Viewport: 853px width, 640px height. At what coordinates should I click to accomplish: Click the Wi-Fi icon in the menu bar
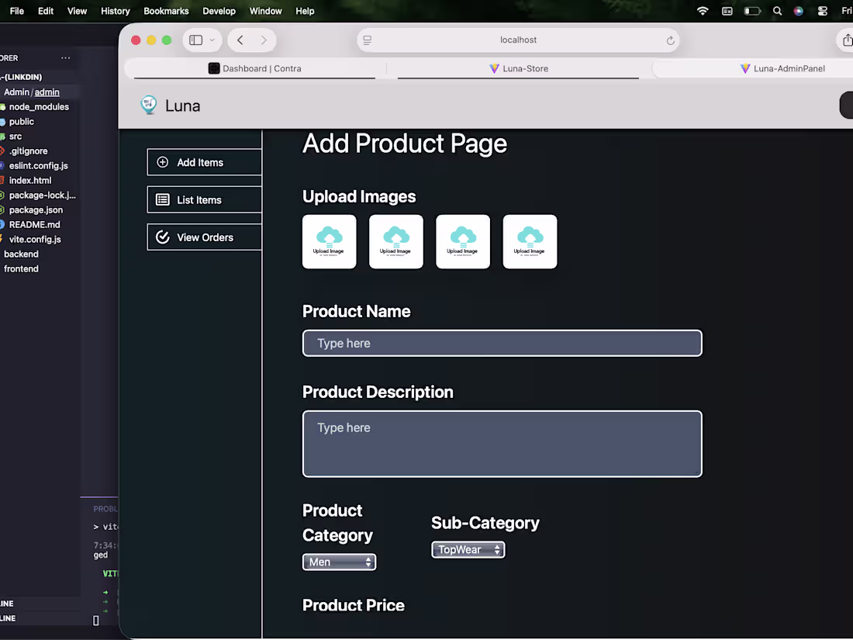coord(702,11)
